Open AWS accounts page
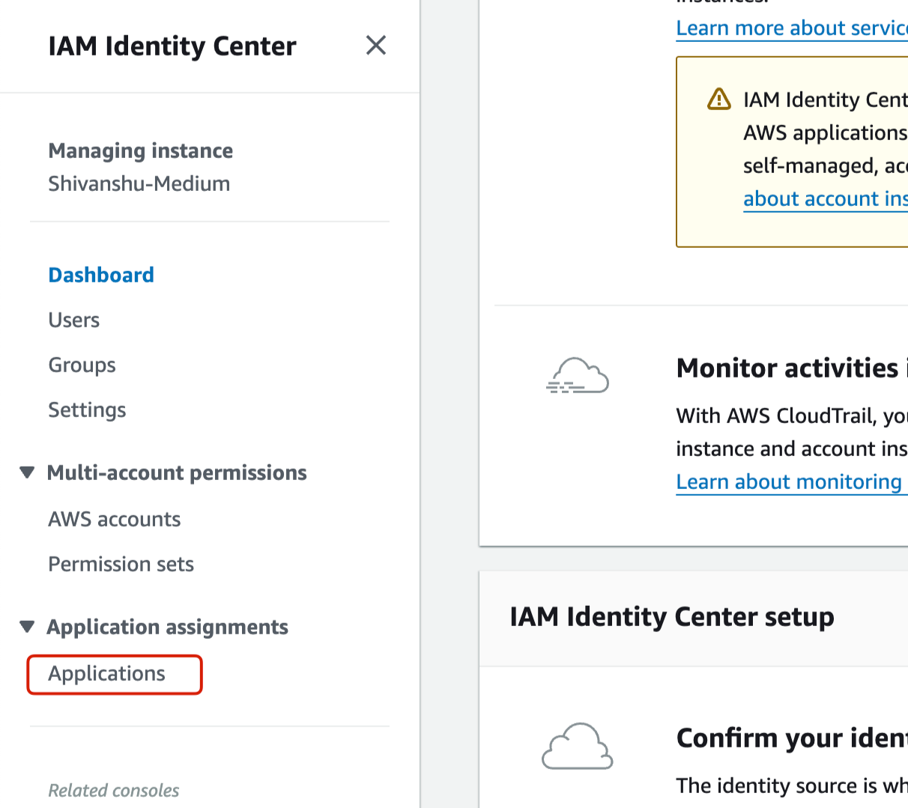The height and width of the screenshot is (808, 908). (x=115, y=519)
